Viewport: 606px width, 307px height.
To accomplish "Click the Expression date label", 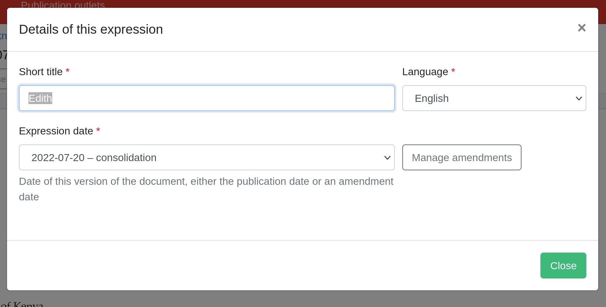I will pyautogui.click(x=56, y=131).
